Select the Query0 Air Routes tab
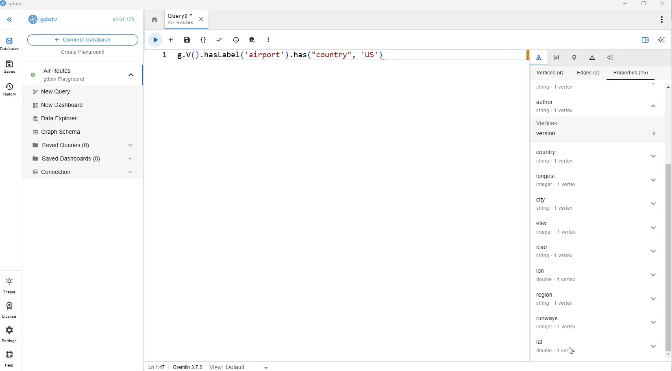 [181, 19]
